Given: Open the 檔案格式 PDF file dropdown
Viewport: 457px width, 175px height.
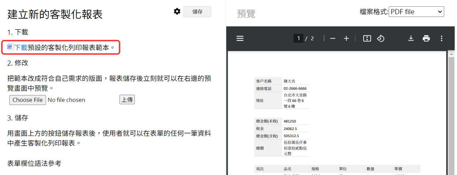Looking at the screenshot, I should click(x=416, y=12).
